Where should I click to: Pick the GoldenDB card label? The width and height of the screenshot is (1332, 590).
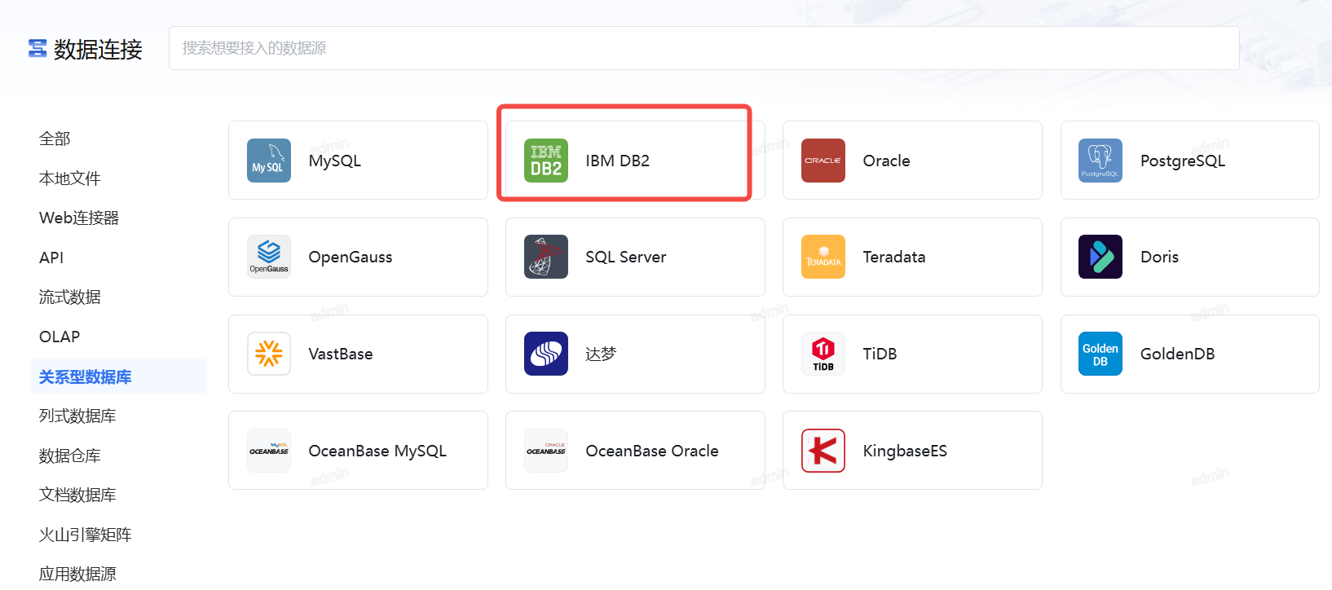[x=1178, y=354]
